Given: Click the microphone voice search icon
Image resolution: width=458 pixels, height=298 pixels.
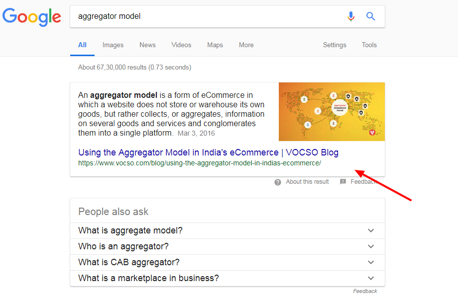Looking at the screenshot, I should 351,16.
